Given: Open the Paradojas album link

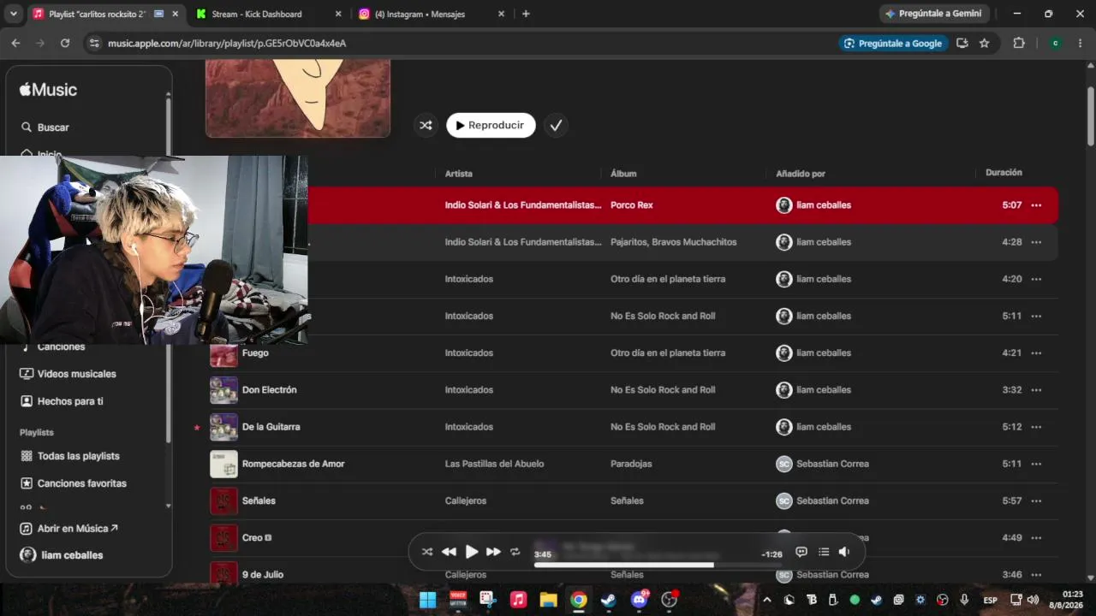Looking at the screenshot, I should coord(631,464).
